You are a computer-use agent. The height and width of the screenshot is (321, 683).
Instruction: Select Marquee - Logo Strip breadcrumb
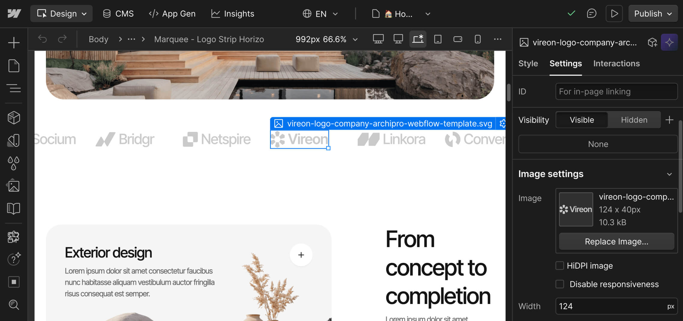pyautogui.click(x=209, y=39)
